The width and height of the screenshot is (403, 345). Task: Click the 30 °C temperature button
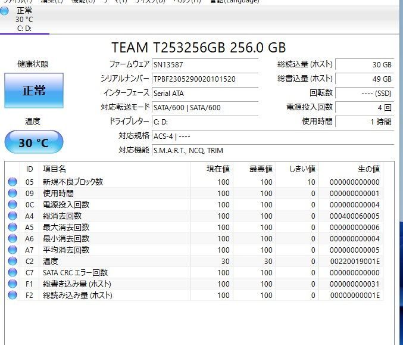coord(34,142)
